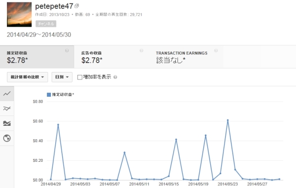Click the peak data point near 2014/05/23
296x188 pixels.
[x=227, y=120]
